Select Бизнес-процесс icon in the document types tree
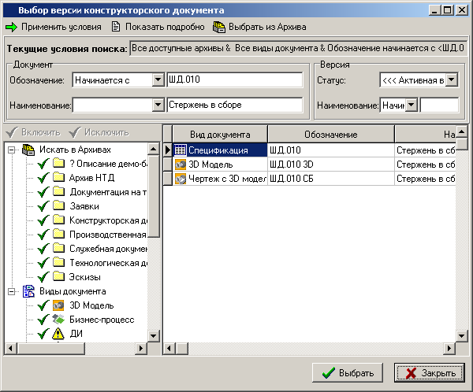 [58, 320]
